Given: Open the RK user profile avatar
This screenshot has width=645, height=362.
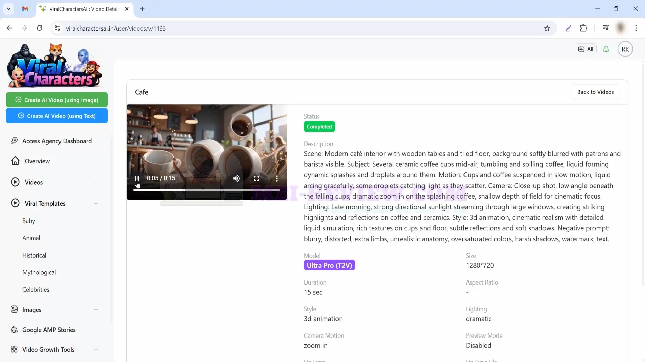Looking at the screenshot, I should 625,49.
